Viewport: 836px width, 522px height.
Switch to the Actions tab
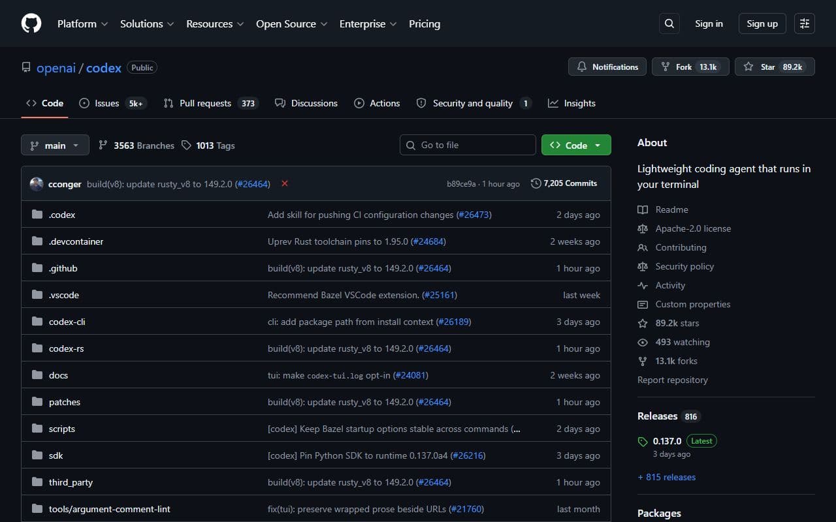point(377,103)
